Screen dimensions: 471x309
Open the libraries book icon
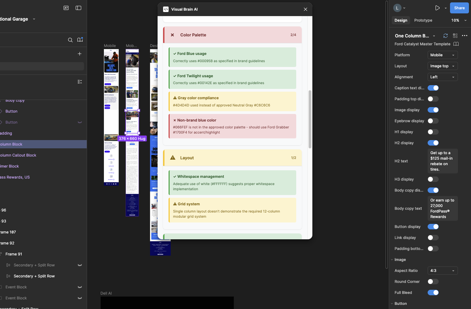80,40
